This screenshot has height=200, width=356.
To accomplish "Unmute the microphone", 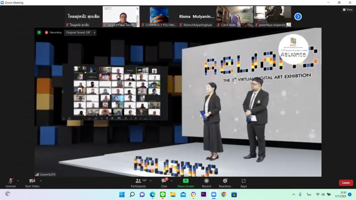I will coord(11,183).
